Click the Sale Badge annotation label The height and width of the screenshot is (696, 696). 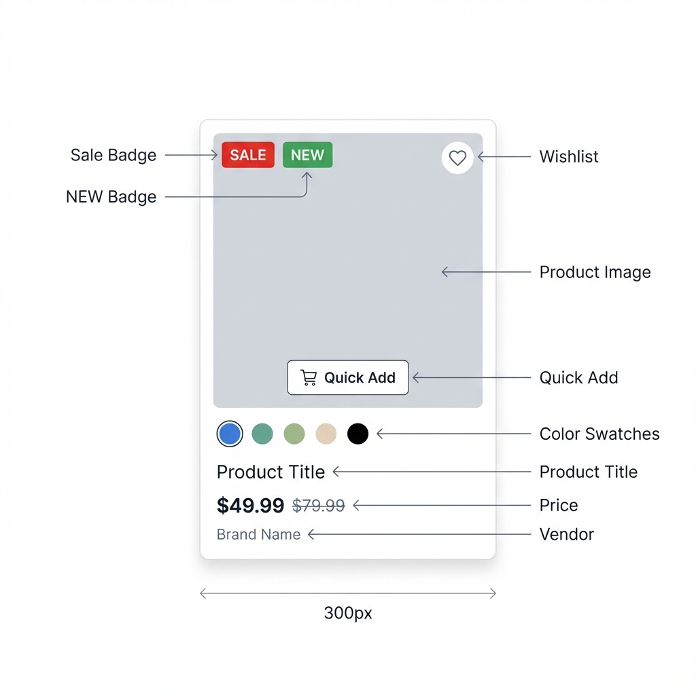[114, 155]
